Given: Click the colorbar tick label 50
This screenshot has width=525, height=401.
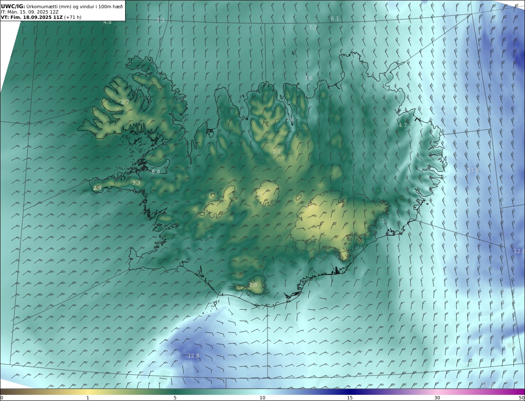Looking at the screenshot, I should [522, 398].
